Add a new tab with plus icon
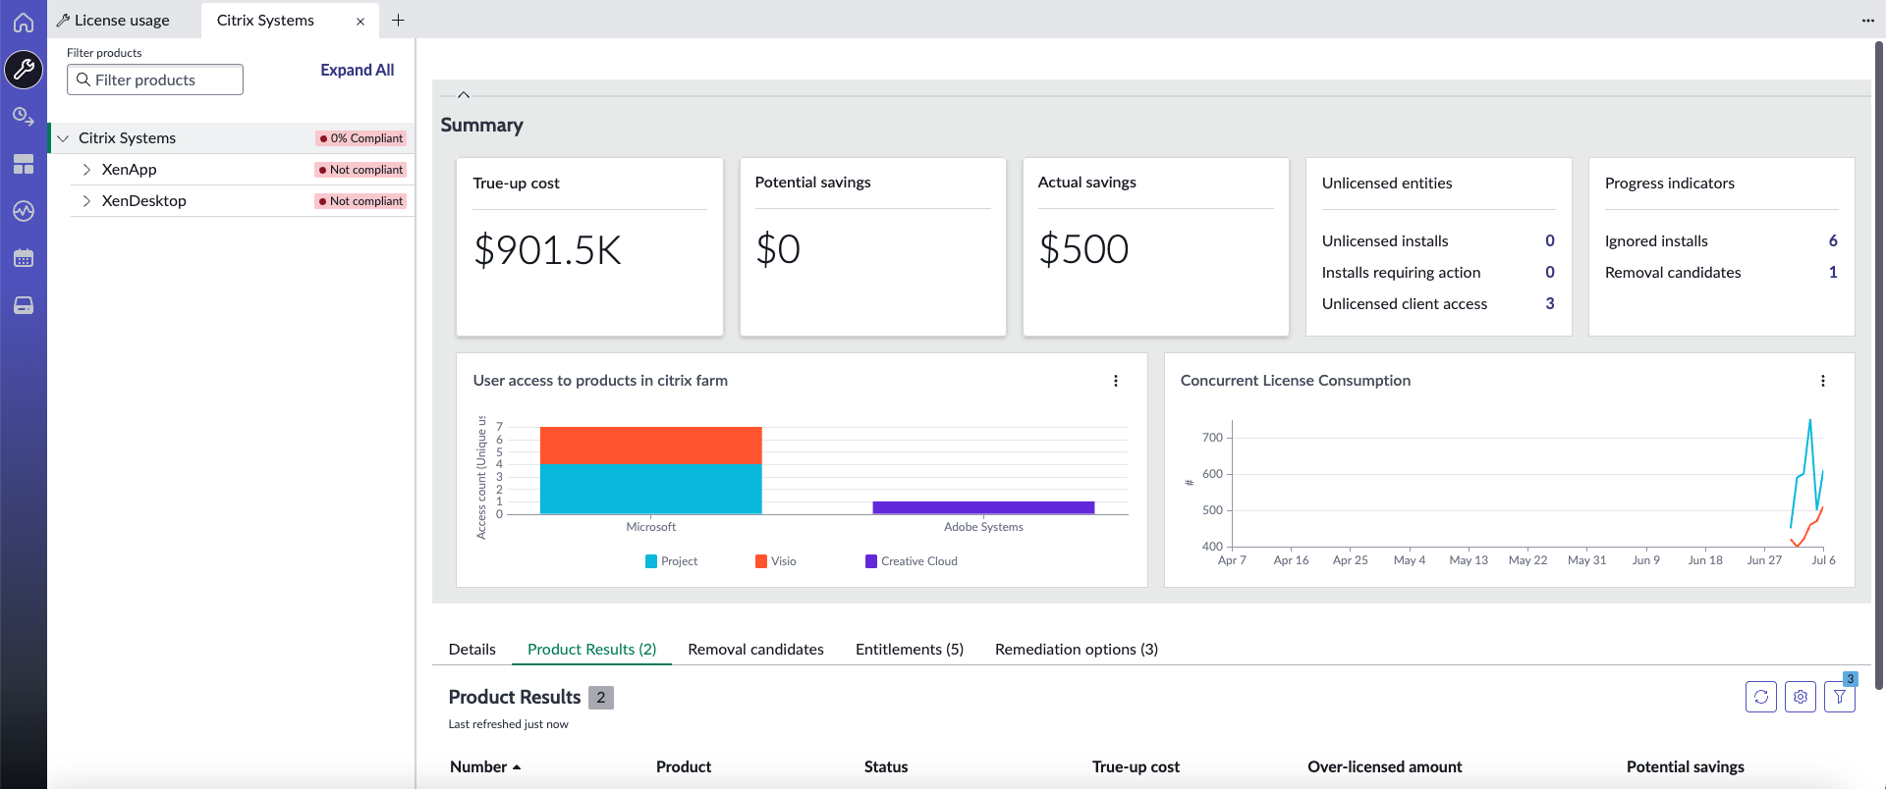Viewport: 1886px width, 789px height. click(x=398, y=20)
